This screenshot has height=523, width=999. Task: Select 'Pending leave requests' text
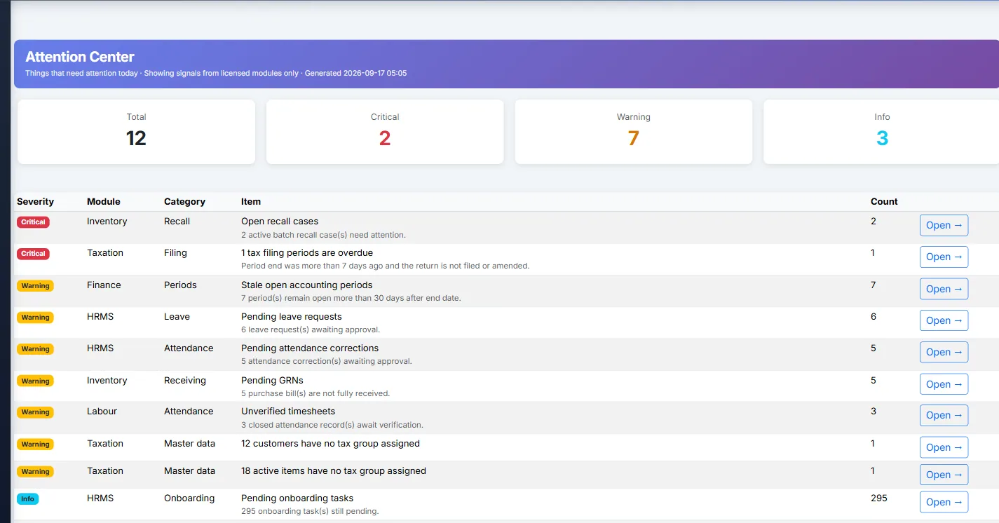coord(292,316)
